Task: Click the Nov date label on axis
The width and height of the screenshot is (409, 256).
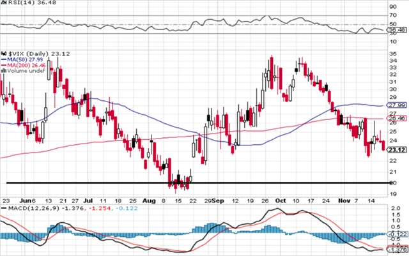Action: [346, 199]
